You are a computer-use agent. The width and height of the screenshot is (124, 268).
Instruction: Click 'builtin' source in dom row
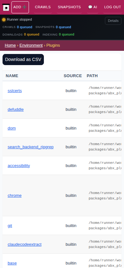tap(71, 128)
